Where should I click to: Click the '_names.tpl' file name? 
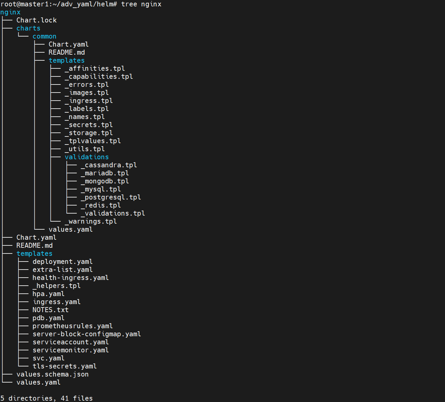(85, 117)
